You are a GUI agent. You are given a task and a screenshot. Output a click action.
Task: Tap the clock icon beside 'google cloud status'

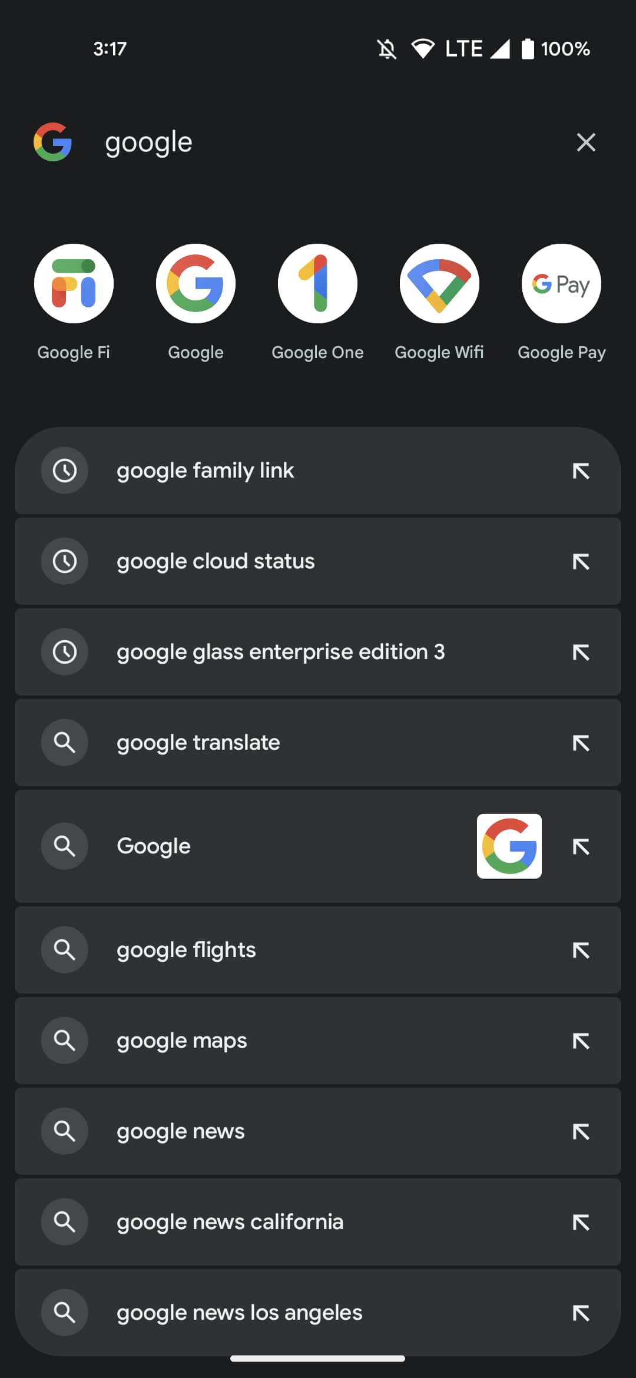[x=65, y=561]
